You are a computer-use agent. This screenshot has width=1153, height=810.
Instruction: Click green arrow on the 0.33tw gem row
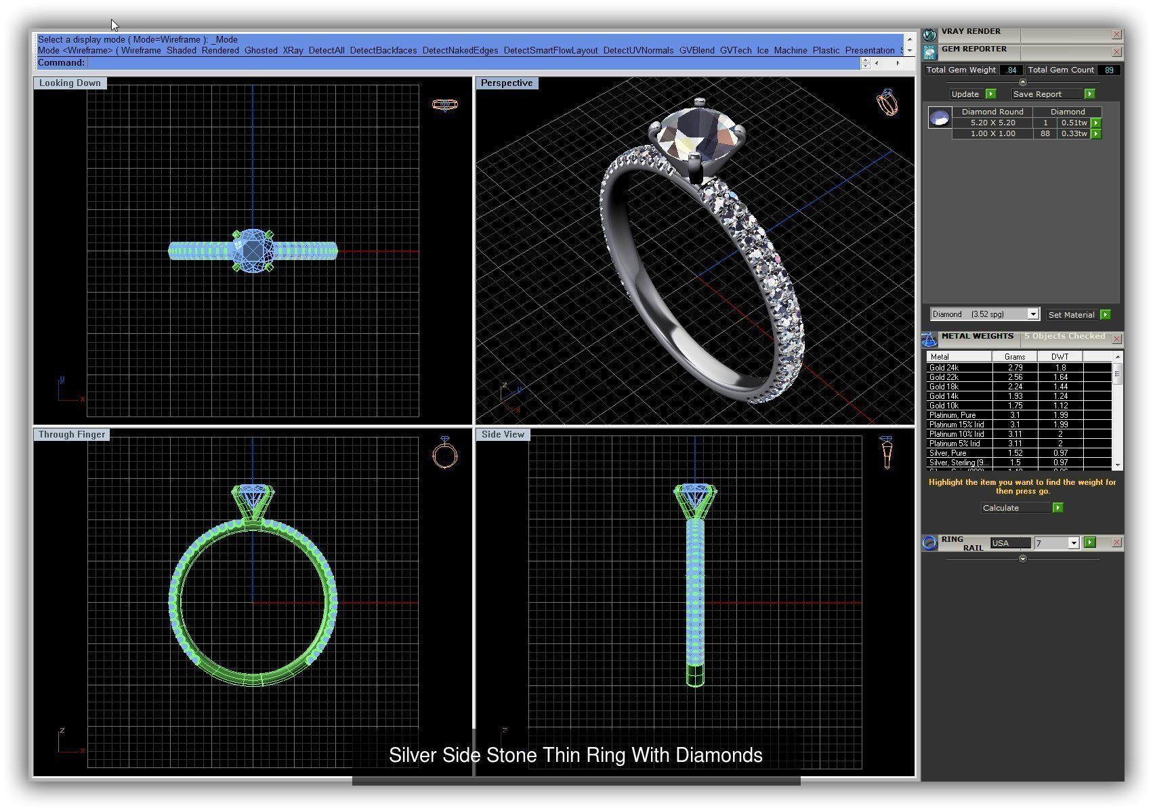pyautogui.click(x=1096, y=134)
